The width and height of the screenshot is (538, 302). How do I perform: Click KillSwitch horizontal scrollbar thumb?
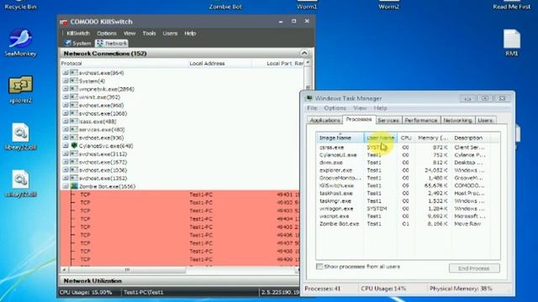[127, 270]
